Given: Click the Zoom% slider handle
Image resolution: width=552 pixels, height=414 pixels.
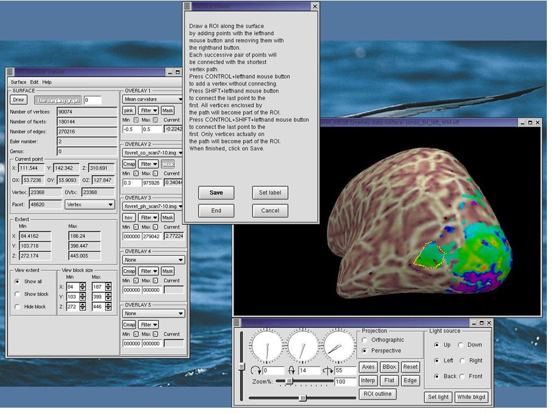Looking at the screenshot, I should (289, 381).
